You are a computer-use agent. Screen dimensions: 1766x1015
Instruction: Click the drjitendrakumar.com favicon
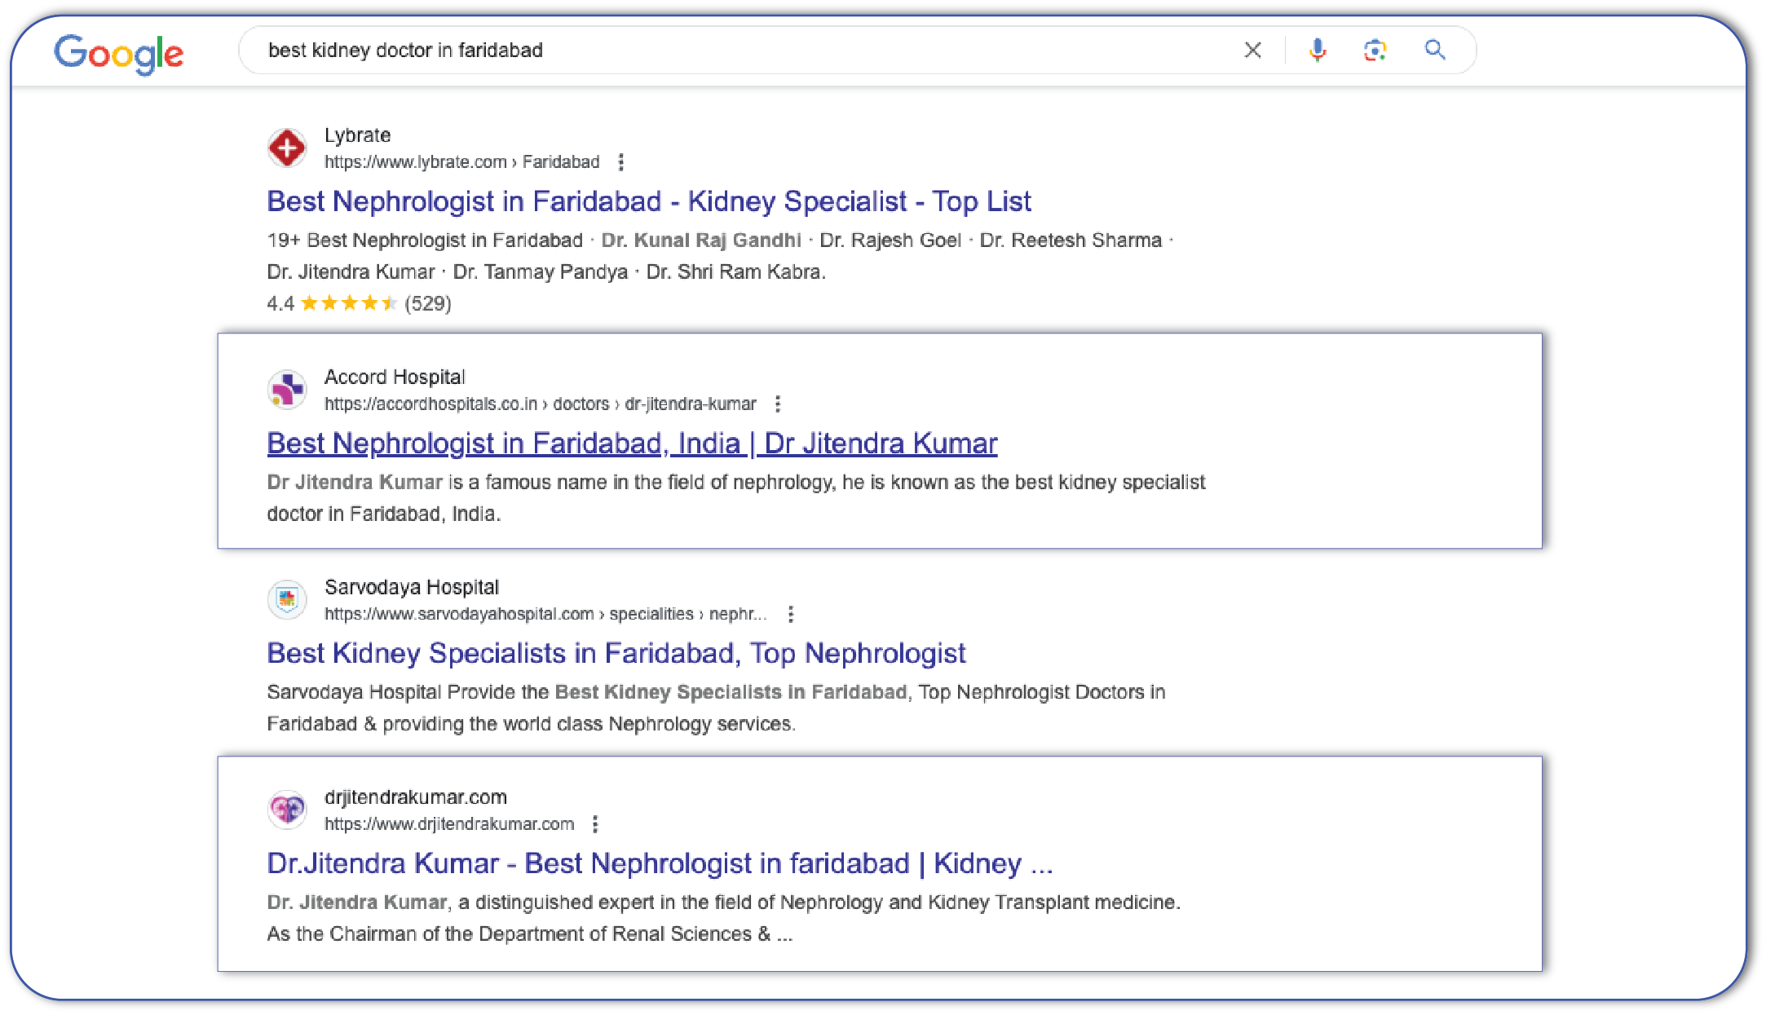pos(287,810)
